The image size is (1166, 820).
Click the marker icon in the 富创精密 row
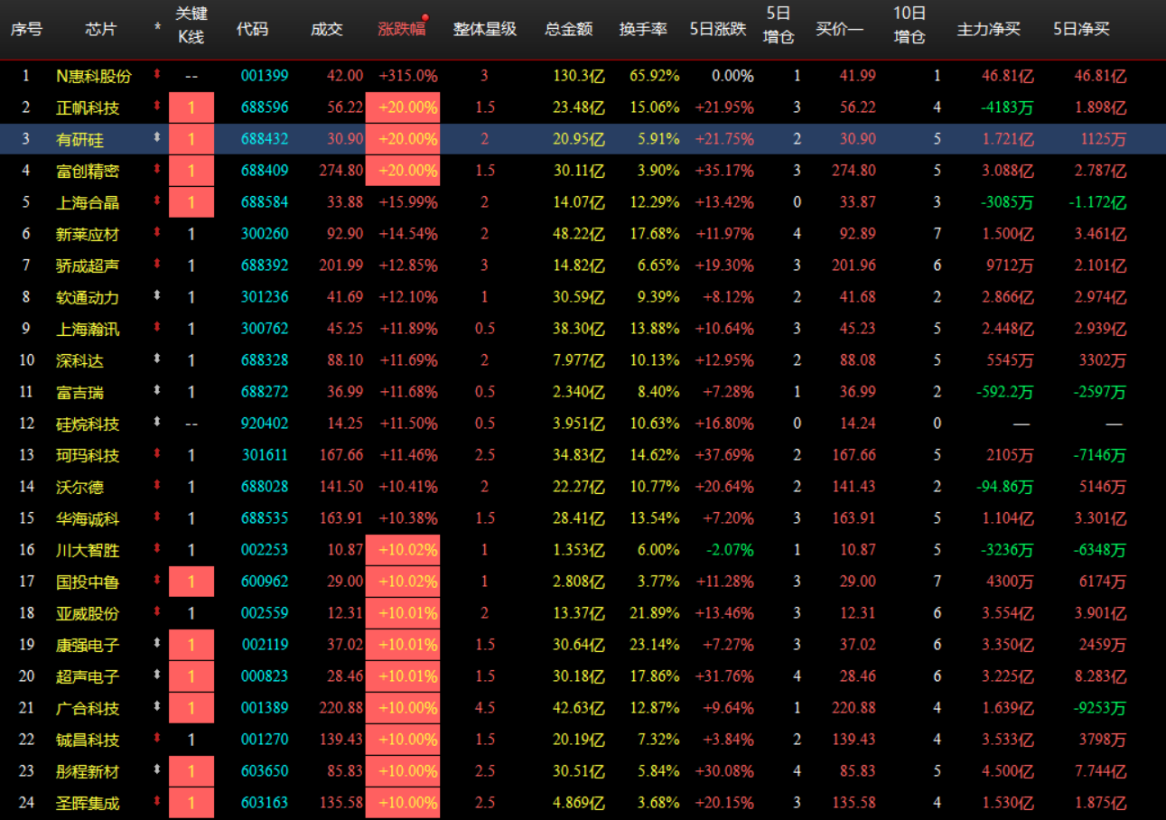click(x=157, y=170)
